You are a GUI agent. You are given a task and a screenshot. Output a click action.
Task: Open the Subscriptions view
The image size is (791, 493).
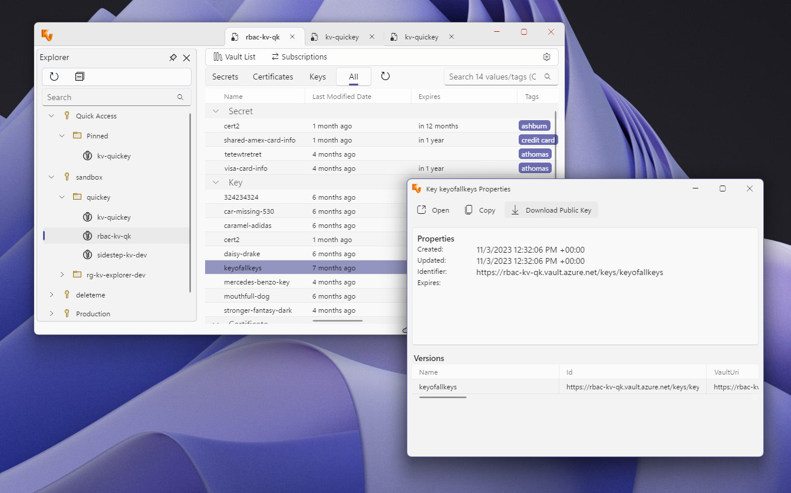299,57
